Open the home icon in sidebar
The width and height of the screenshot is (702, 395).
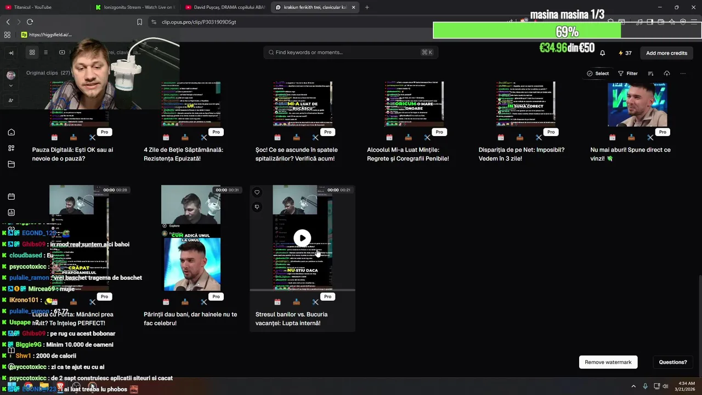coord(11,132)
